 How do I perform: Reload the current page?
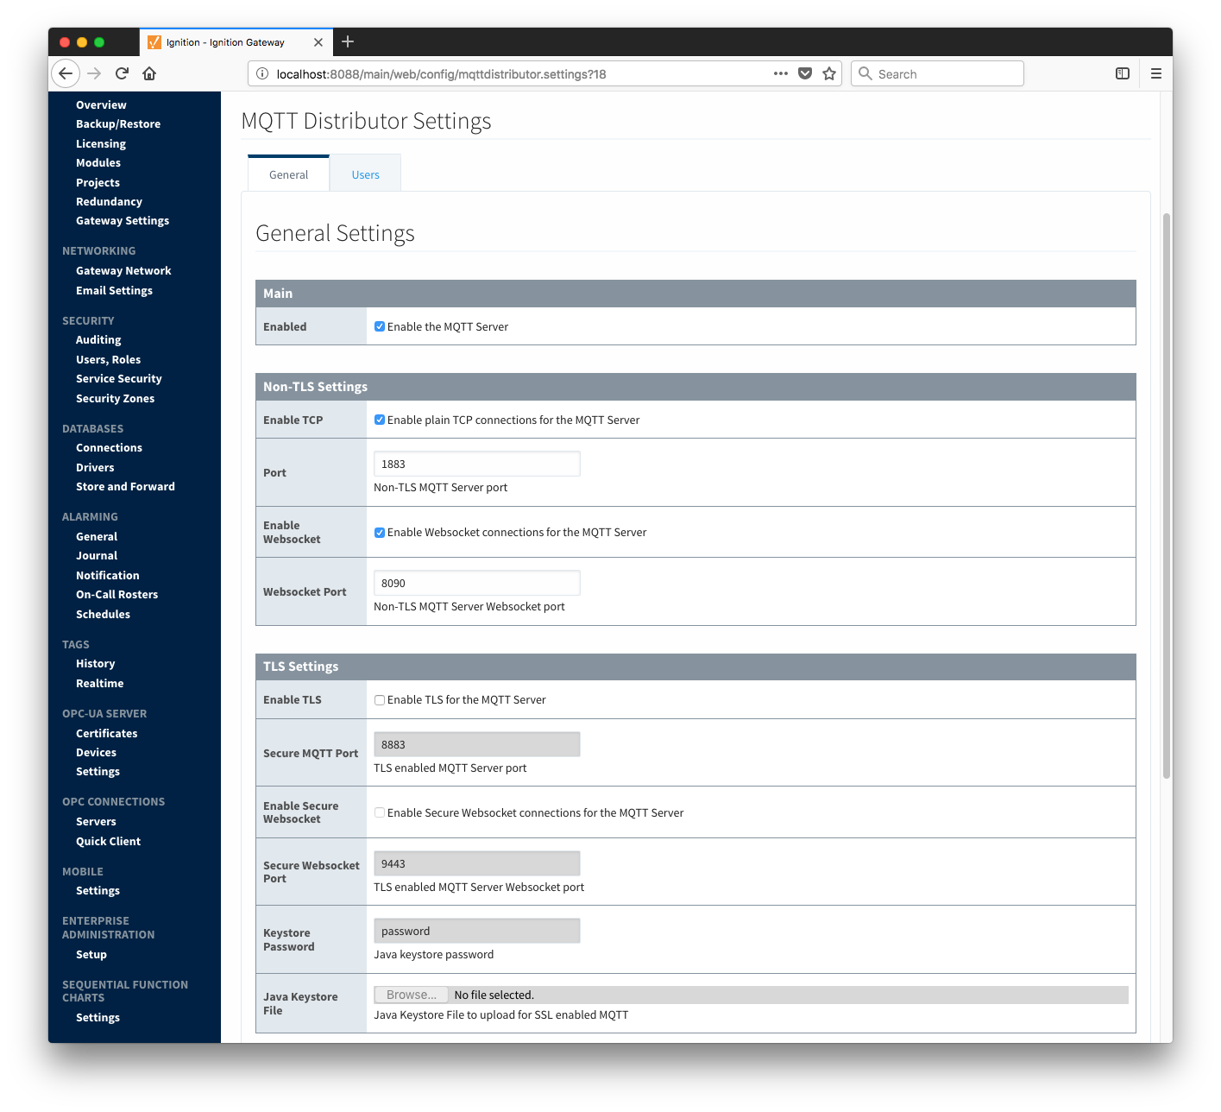pos(122,73)
